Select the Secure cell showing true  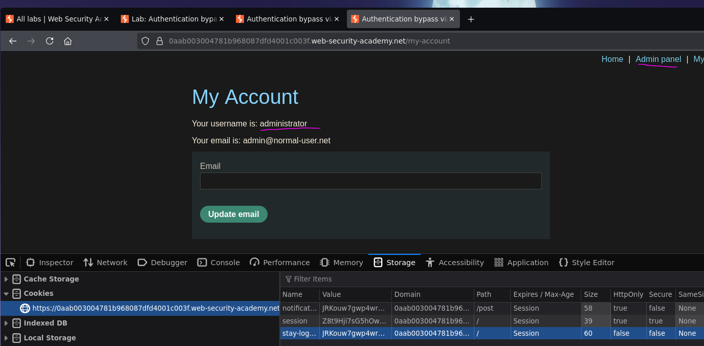(661, 321)
